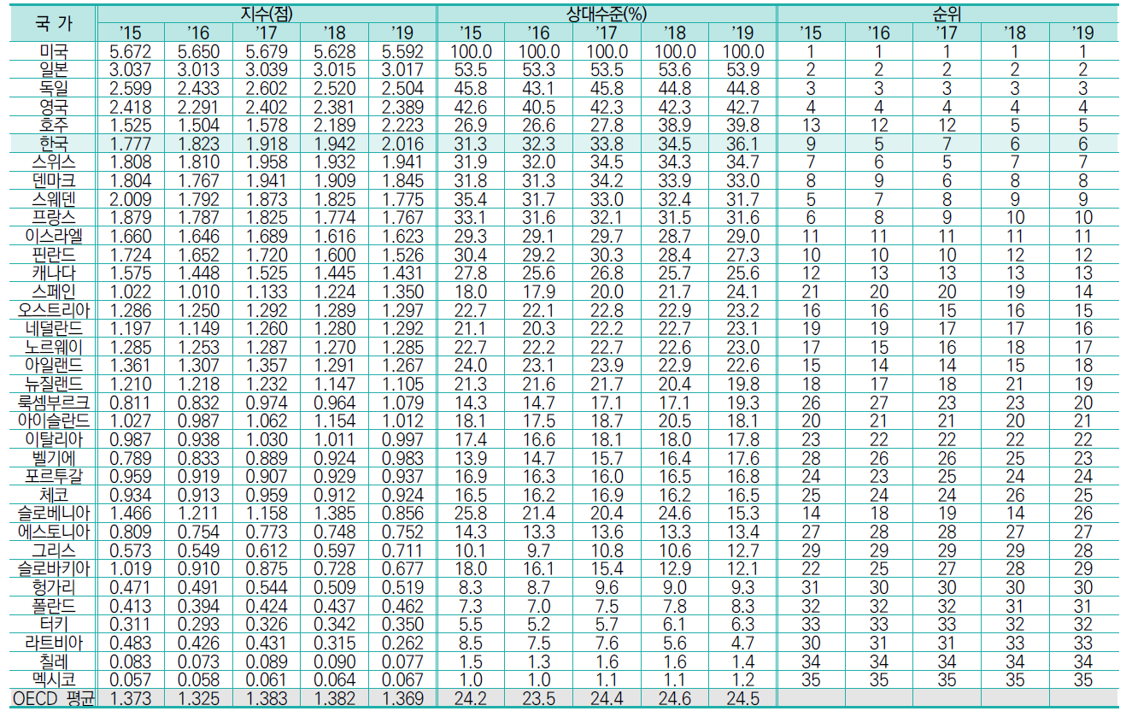
Task: Click 한국's '19 relative level 36.1
Action: 742,144
